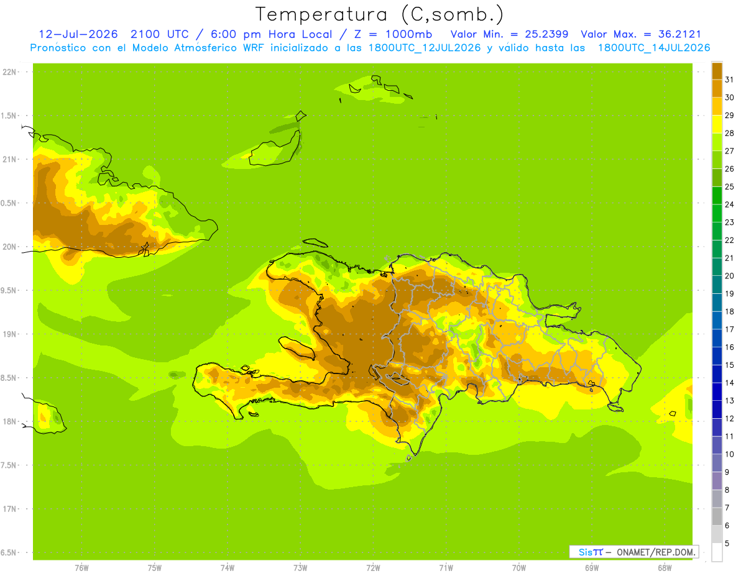Click "Valor Max. = 36.2121" text
This screenshot has width=746, height=576.
tap(641, 34)
